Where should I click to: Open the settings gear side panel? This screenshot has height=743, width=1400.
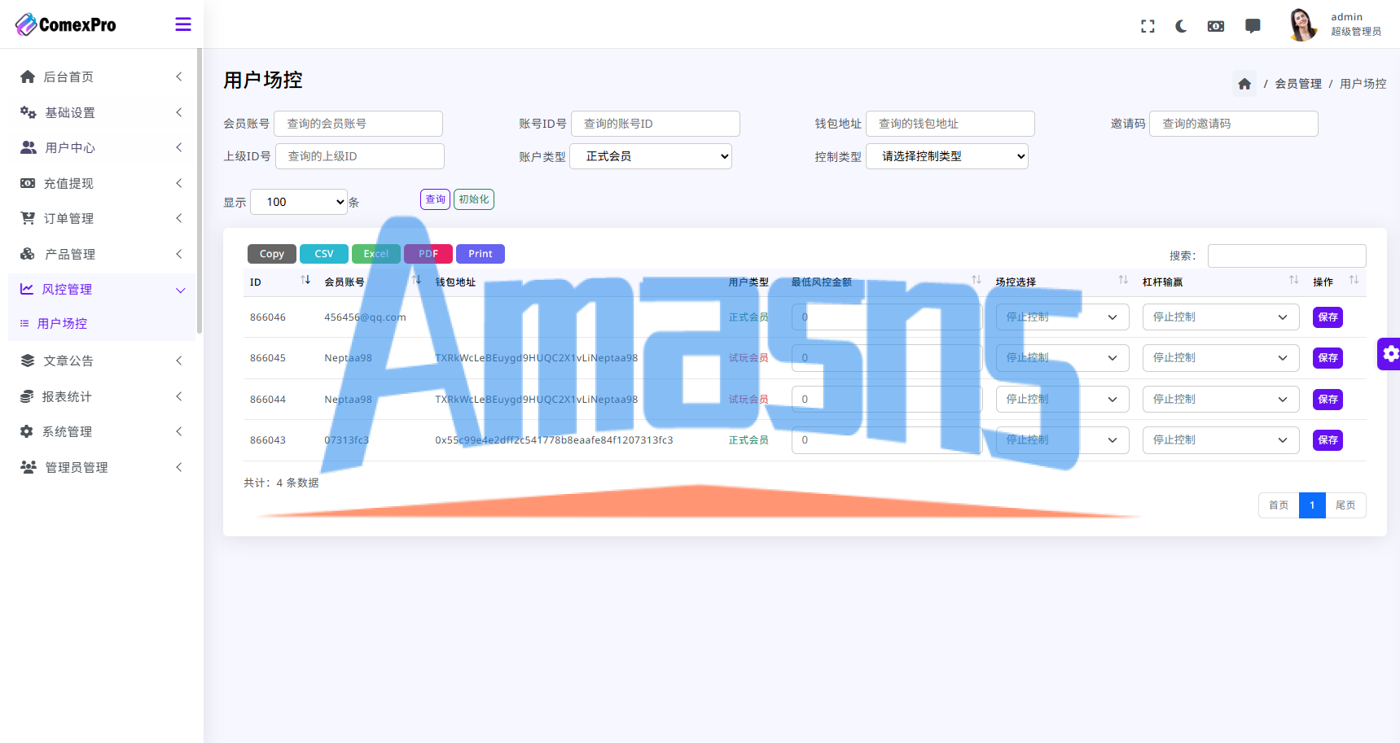(1389, 354)
